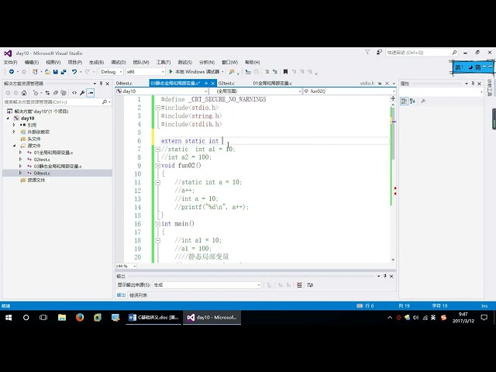This screenshot has width=496, height=372.
Task: Collapse the void fun02() code block
Action: (x=157, y=166)
